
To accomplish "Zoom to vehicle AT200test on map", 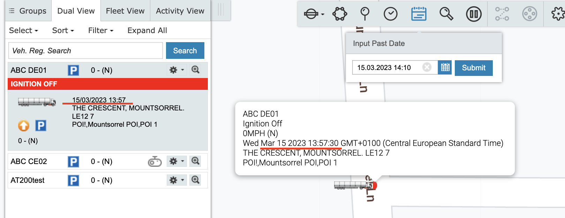I will [195, 180].
